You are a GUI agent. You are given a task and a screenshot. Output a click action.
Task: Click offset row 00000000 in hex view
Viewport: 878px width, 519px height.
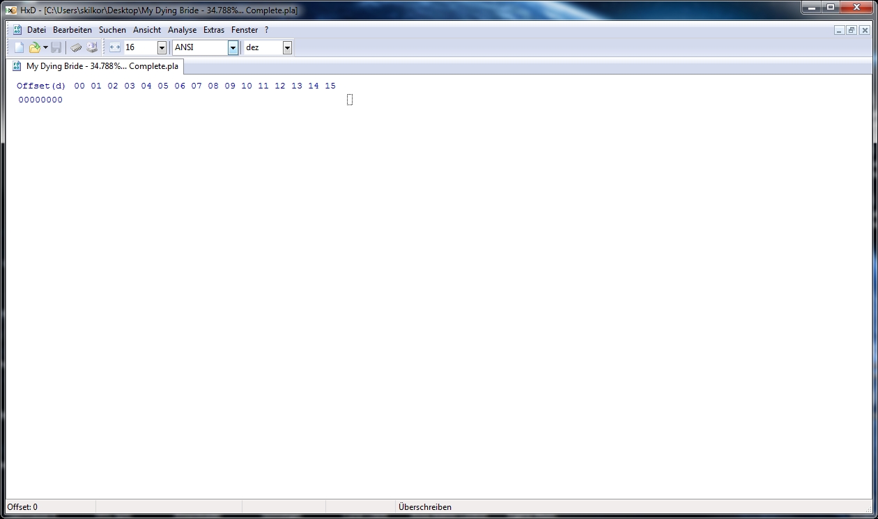(40, 100)
